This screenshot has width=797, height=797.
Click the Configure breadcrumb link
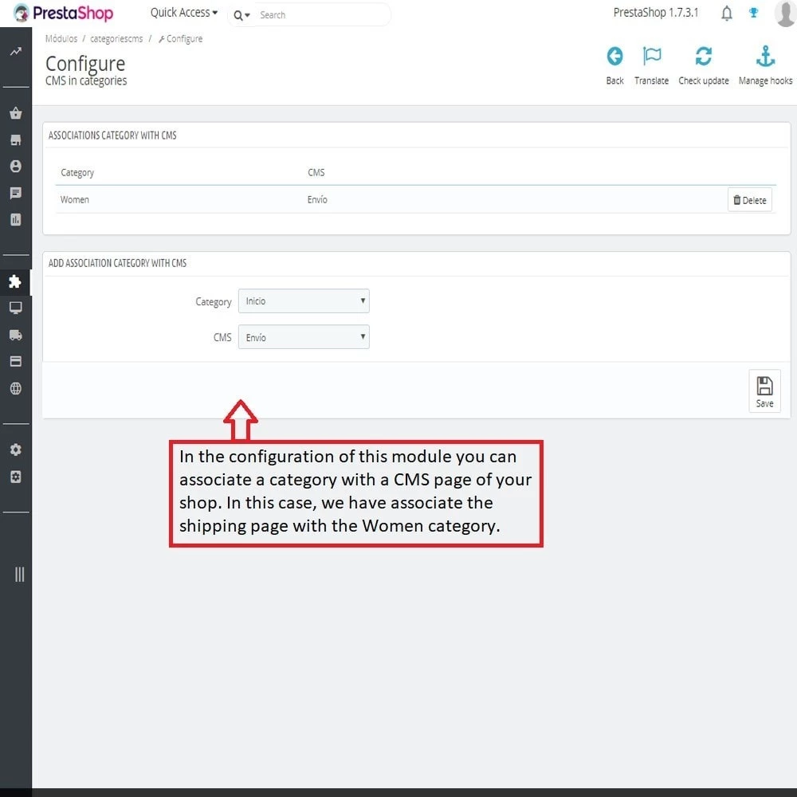click(x=180, y=38)
